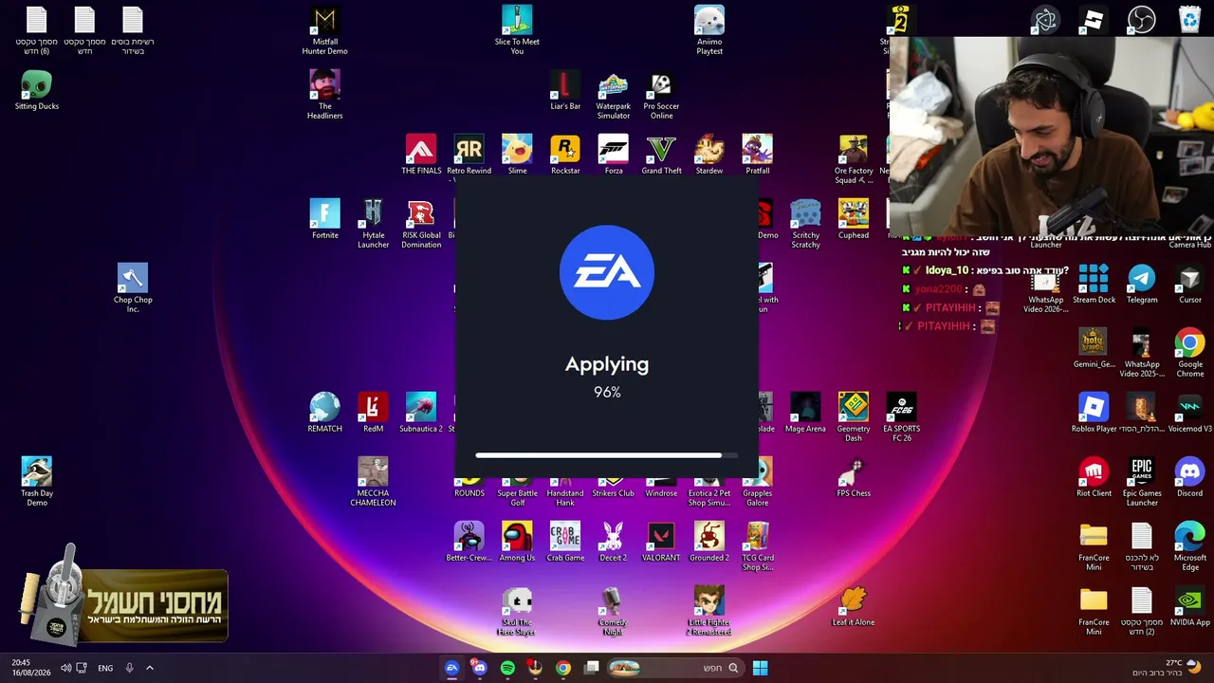This screenshot has height=683, width=1214.
Task: Open the Grounded 2 icon
Action: click(709, 542)
